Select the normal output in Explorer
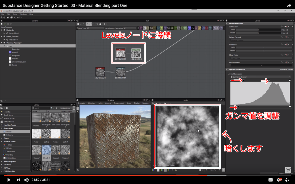The height and width of the screenshot is (184, 295). pyautogui.click(x=15, y=52)
